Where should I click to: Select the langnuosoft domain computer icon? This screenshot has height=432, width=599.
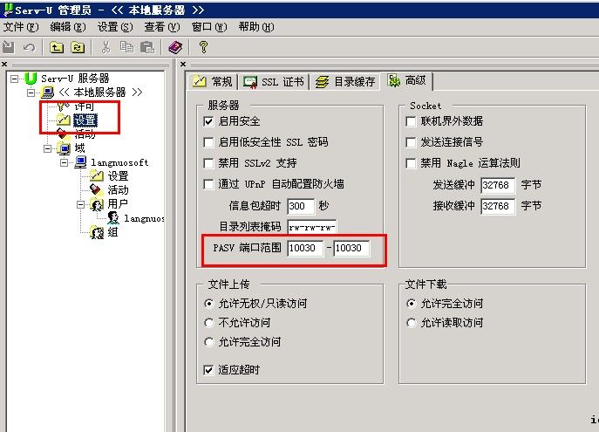click(80, 162)
